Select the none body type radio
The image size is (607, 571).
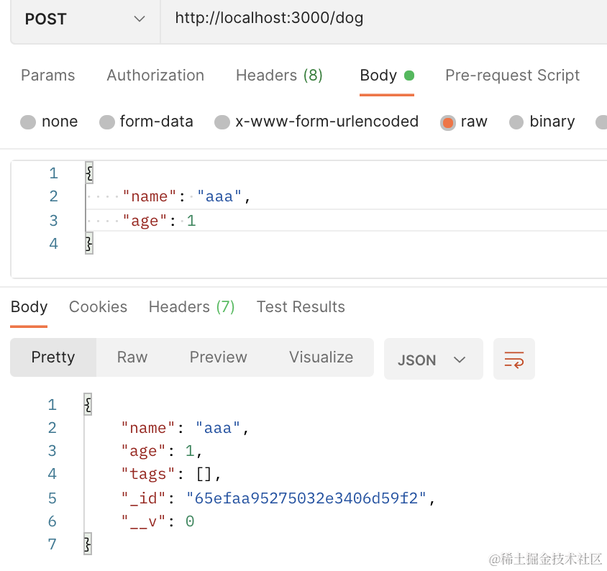28,122
